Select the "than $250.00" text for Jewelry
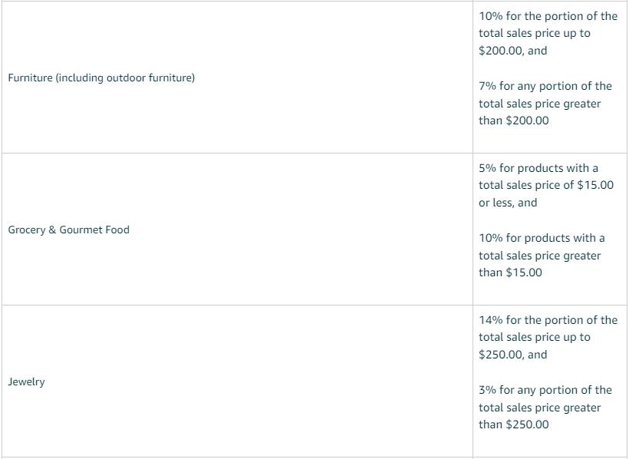 [x=514, y=424]
